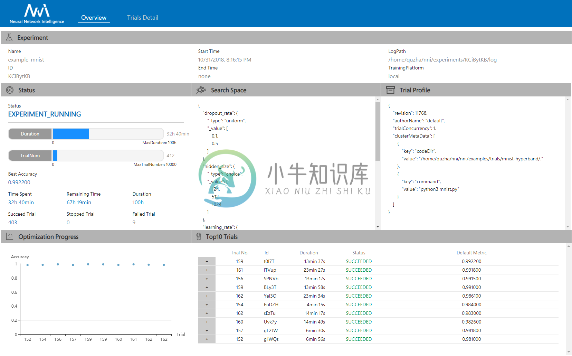Viewport: 572px width, 356px height.
Task: Click the MaxTrialNumber: 10000 label
Action: tap(155, 165)
